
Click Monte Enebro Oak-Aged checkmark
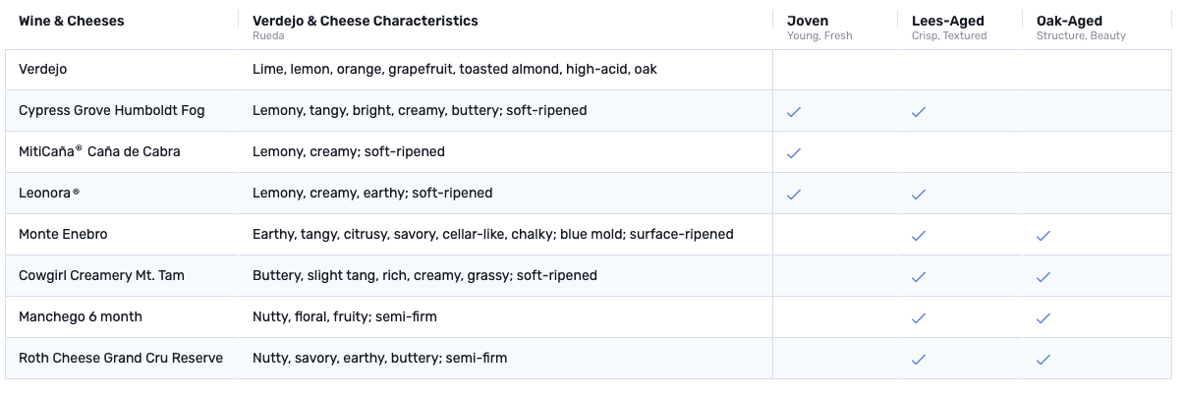pos(1043,236)
